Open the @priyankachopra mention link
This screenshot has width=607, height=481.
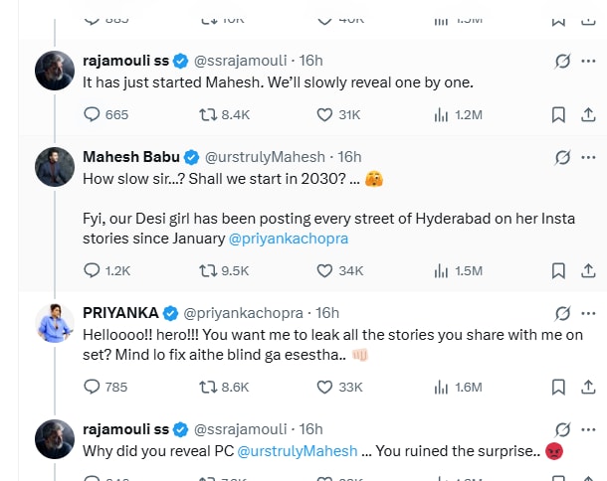tap(289, 239)
